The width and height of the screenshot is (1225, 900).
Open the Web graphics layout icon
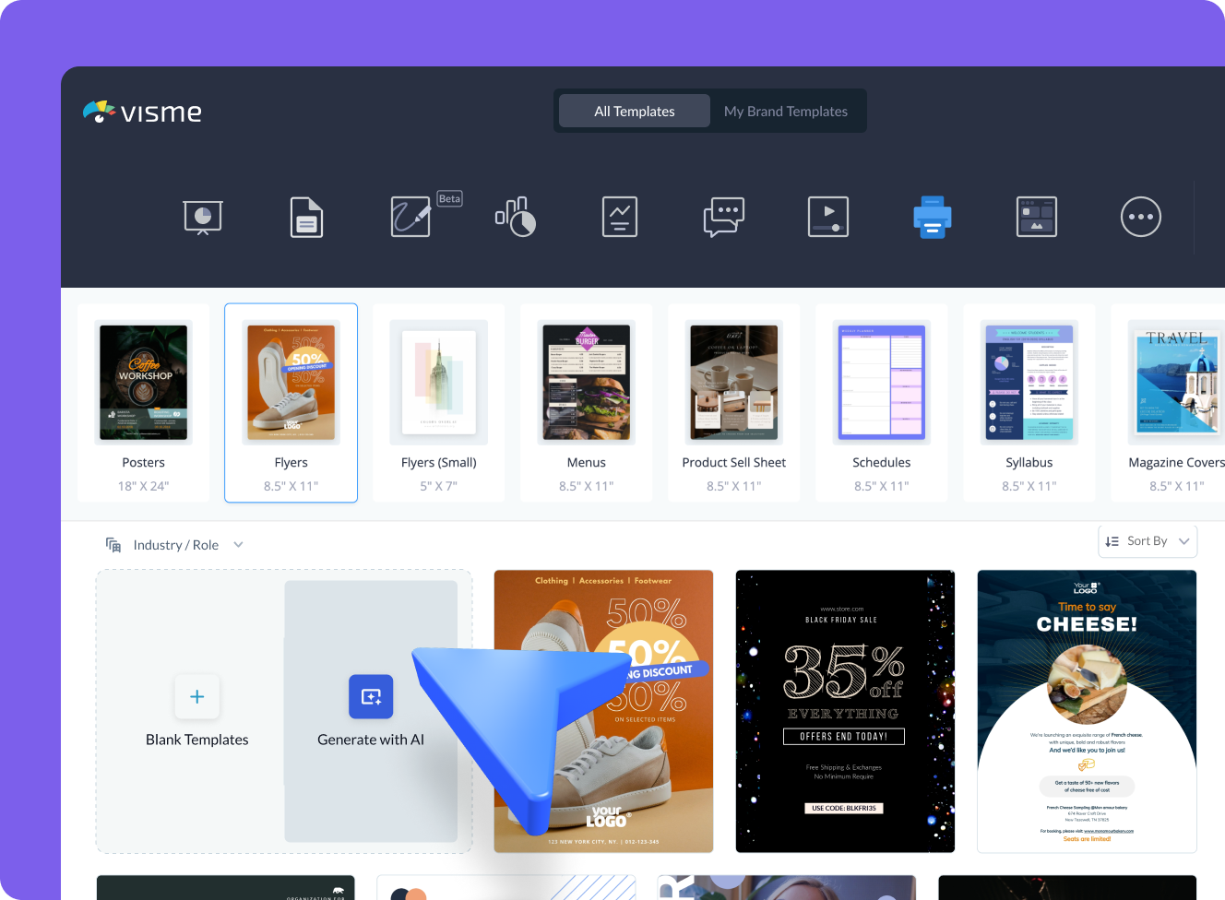pos(1037,218)
